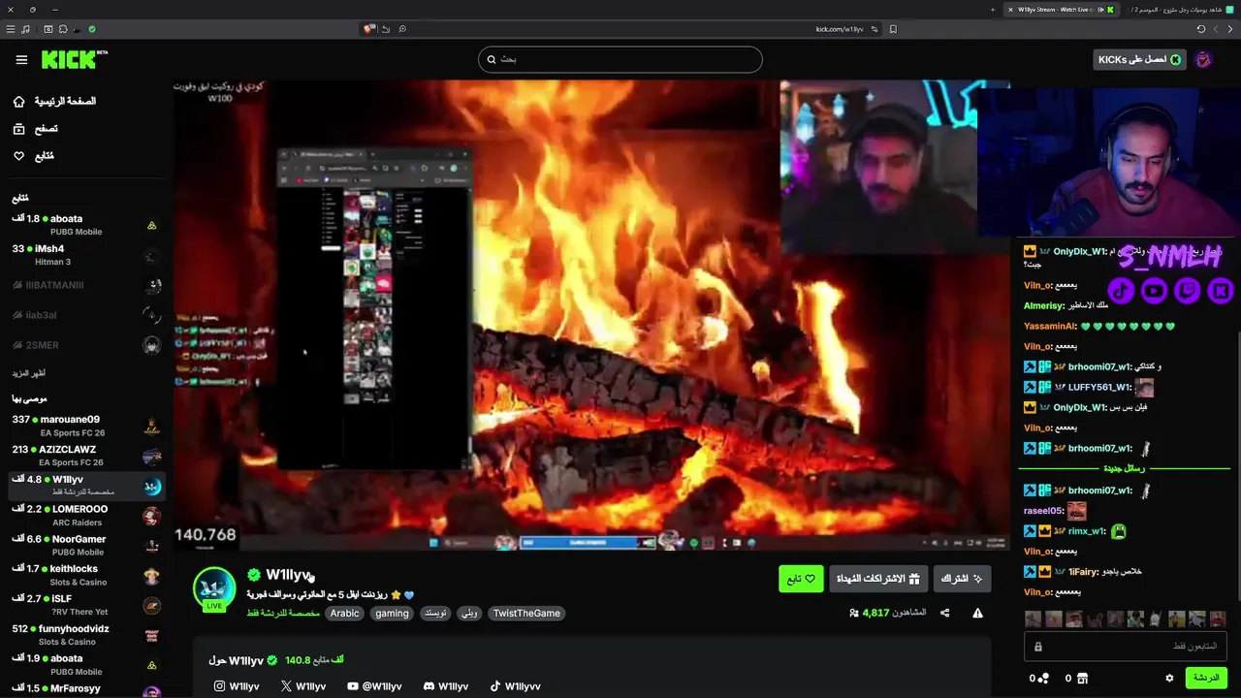
Task: Open the site settings icon in address bar
Action: [875, 29]
